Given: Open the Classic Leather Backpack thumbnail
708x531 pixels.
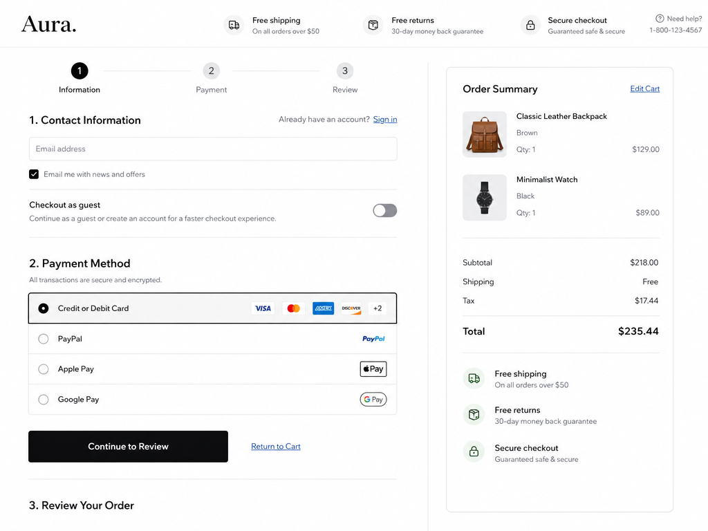Looking at the screenshot, I should (x=485, y=134).
